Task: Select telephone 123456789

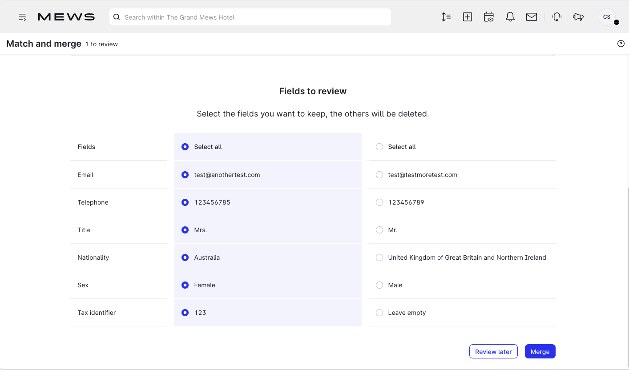Action: pyautogui.click(x=379, y=202)
